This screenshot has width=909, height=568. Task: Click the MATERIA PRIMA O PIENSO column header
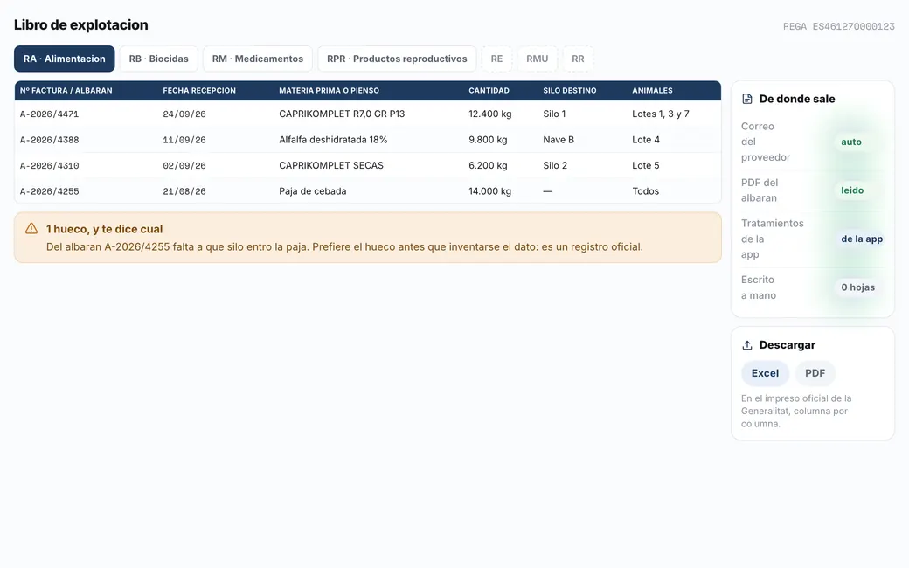tap(330, 90)
